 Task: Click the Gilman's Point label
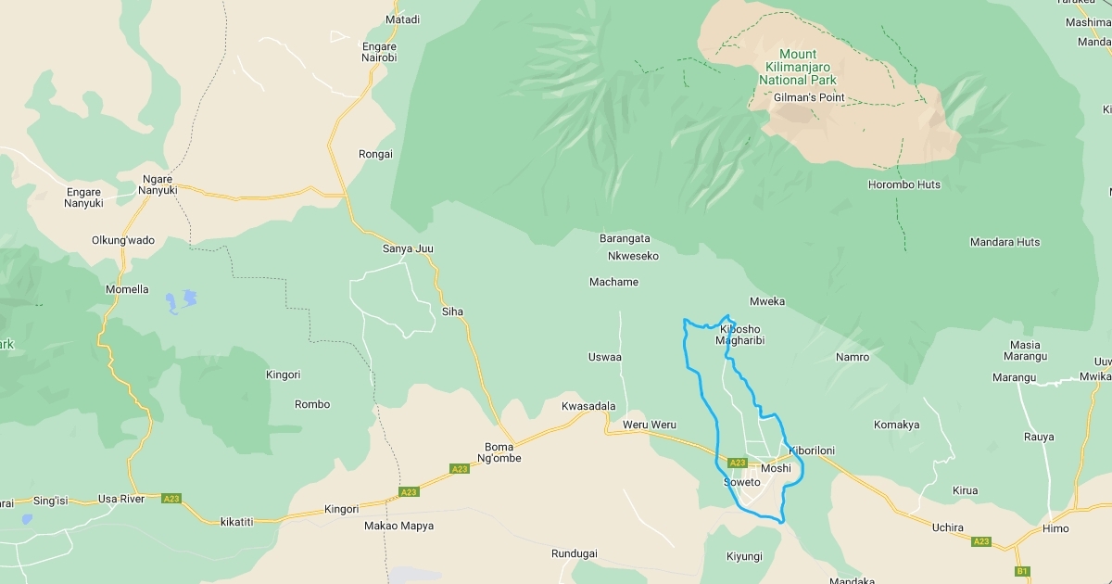click(x=809, y=97)
